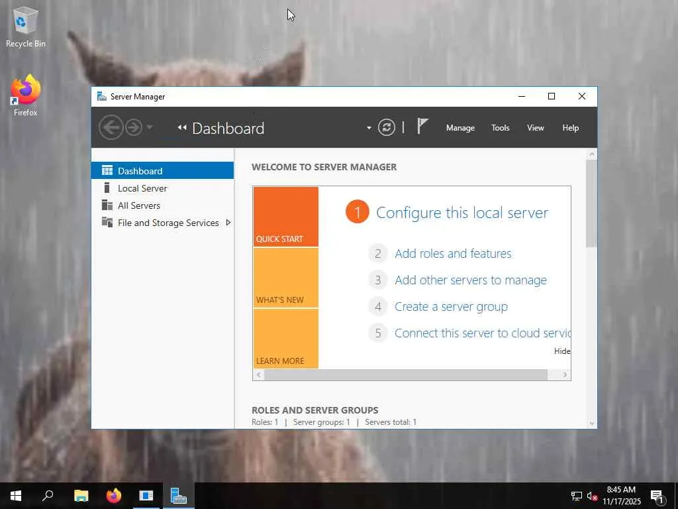Open the Help menu
678x509 pixels.
coord(570,128)
